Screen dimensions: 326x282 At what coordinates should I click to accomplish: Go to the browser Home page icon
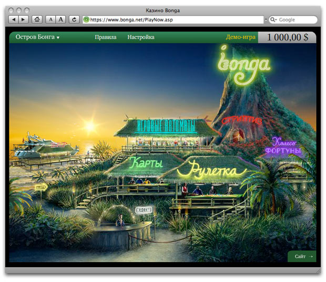click(x=37, y=19)
